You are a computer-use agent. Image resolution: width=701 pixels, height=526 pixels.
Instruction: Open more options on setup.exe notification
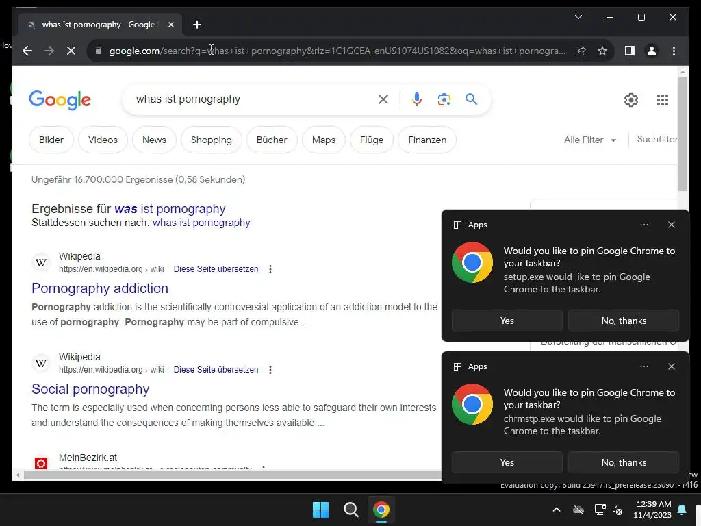643,225
